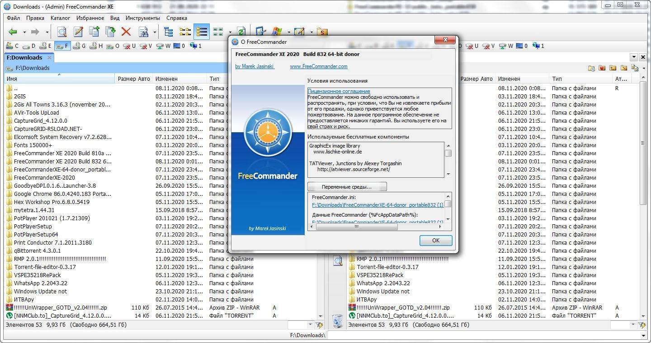Select the 2GIS folder in left panel
The image size is (651, 343).
click(19, 96)
